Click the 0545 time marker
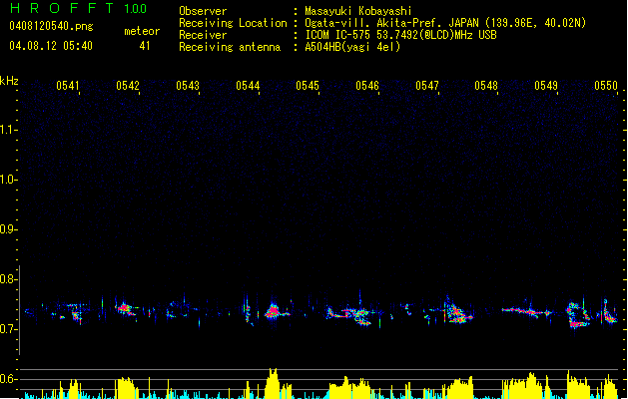628x399 pixels. pos(308,86)
